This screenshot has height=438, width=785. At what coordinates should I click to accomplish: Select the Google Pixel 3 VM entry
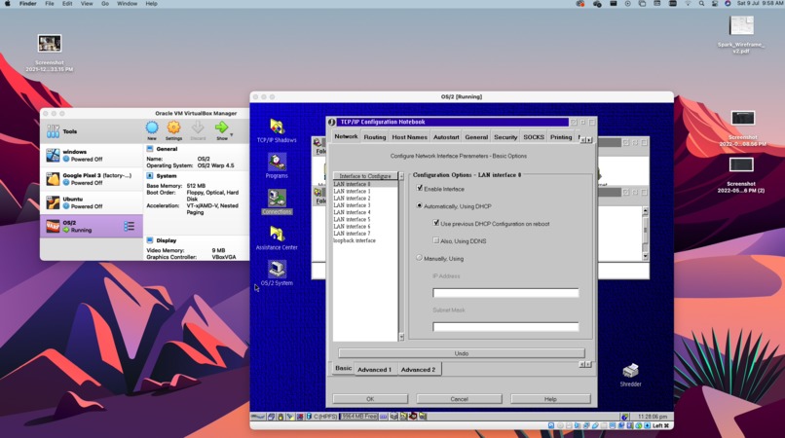(92, 179)
